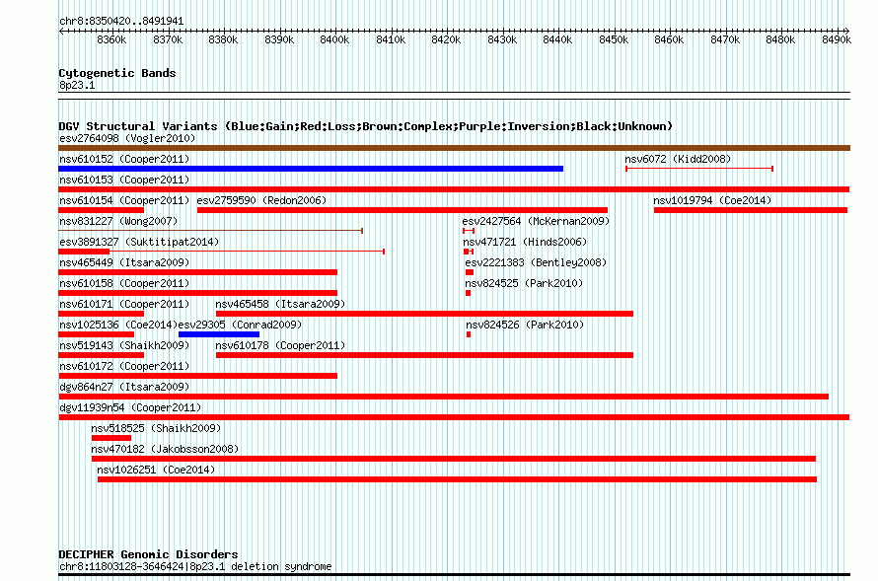Click the nsv610171 (Cooper2011) label

click(x=124, y=304)
